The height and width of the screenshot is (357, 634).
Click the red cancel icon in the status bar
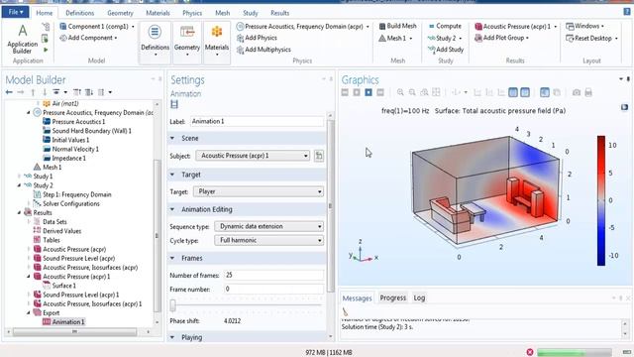pyautogui.click(x=530, y=352)
